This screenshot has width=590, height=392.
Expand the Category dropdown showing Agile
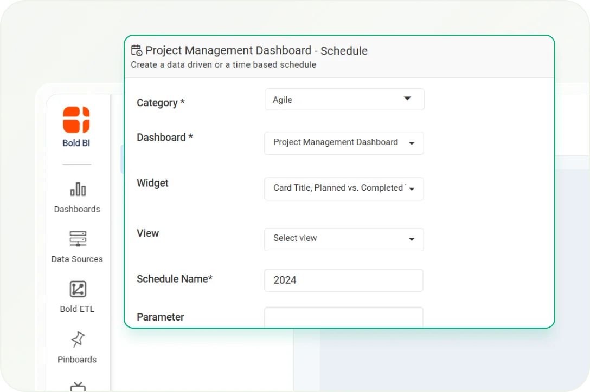pos(344,100)
